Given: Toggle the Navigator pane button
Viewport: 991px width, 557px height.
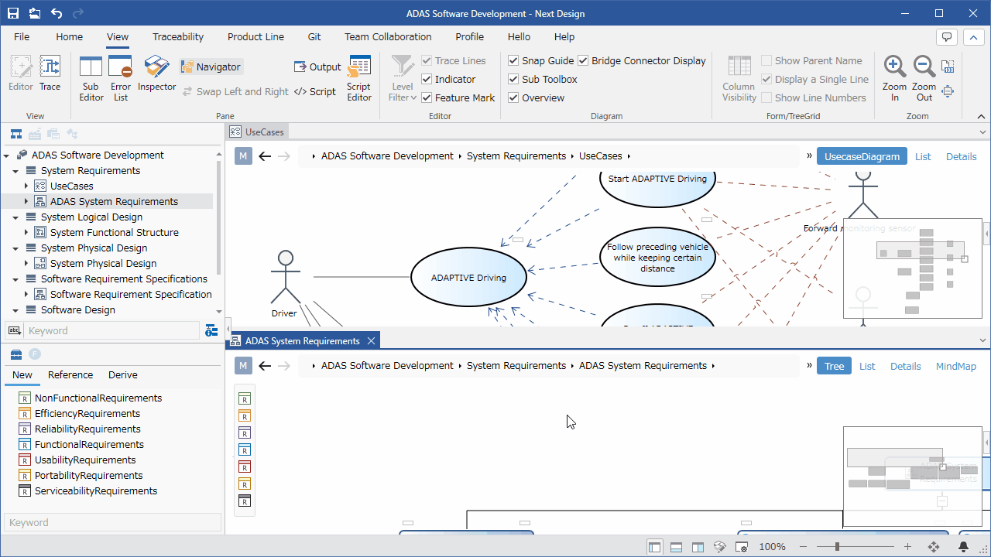Looking at the screenshot, I should 211,67.
